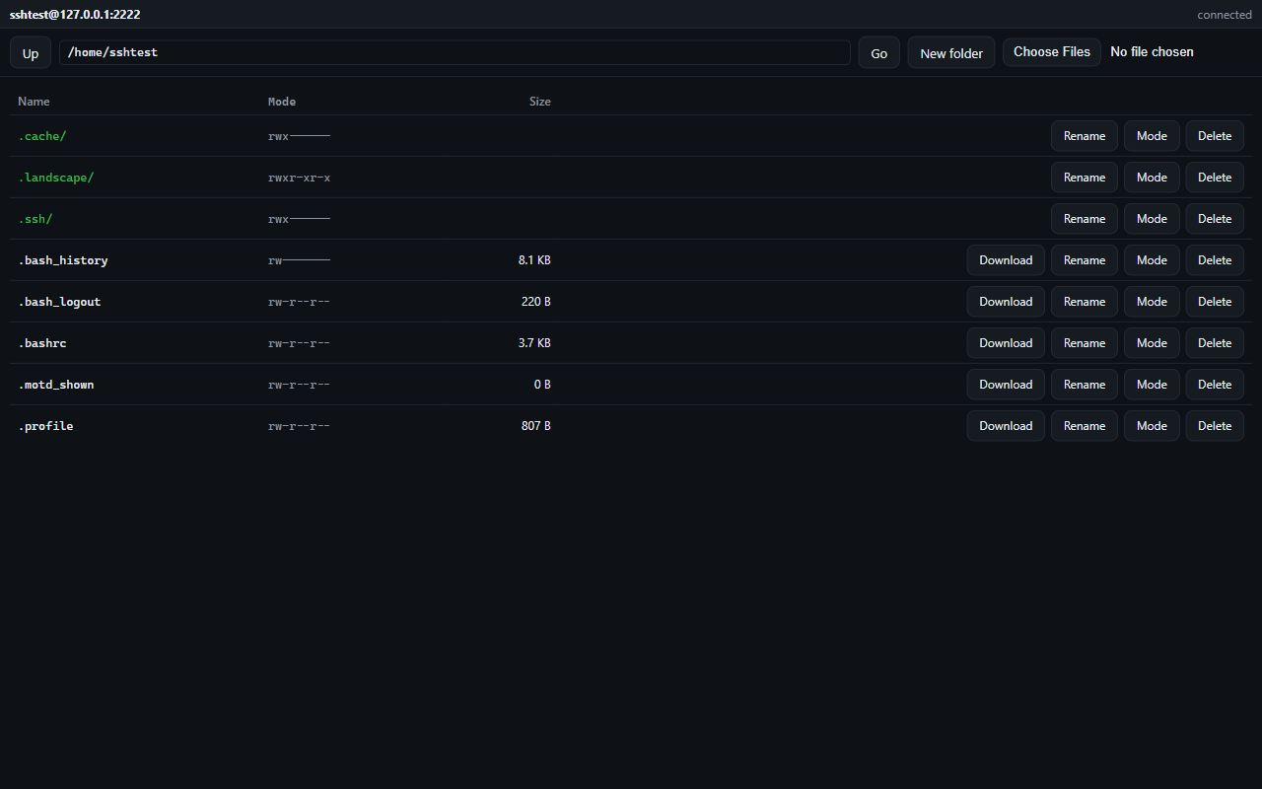Select the .bash_history file name
The image size is (1262, 789).
[x=63, y=260]
